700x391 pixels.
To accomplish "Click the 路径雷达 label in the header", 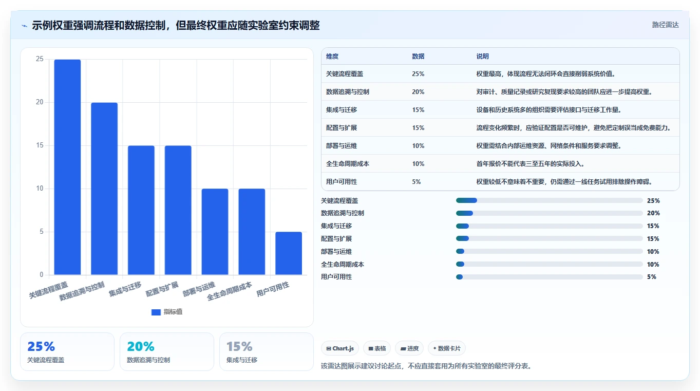I will (666, 25).
